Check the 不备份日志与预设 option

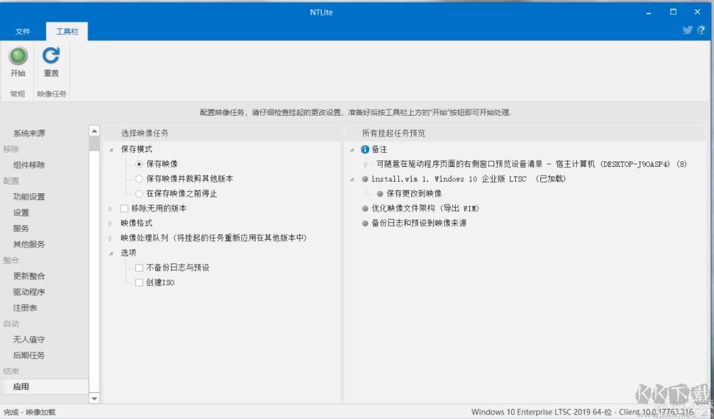pos(139,268)
